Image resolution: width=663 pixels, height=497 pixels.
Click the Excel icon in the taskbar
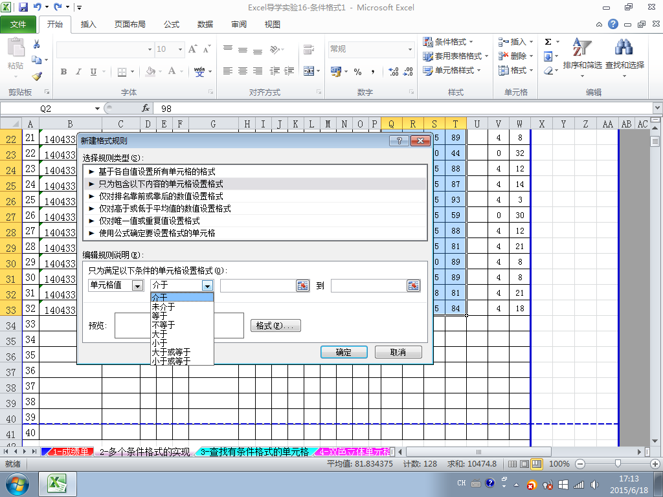57,484
